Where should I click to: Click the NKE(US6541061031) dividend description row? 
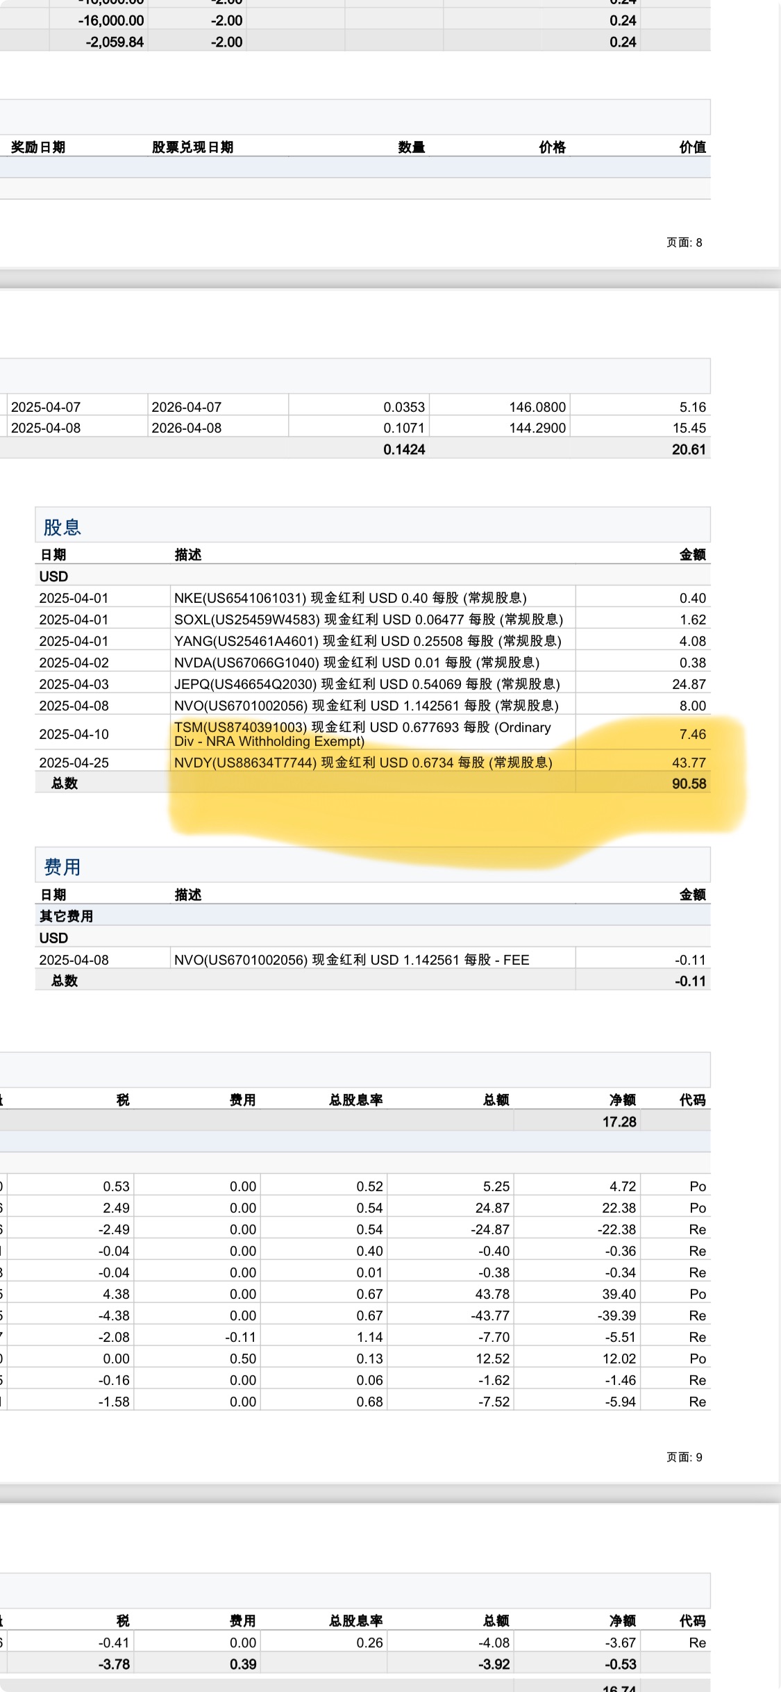click(351, 598)
